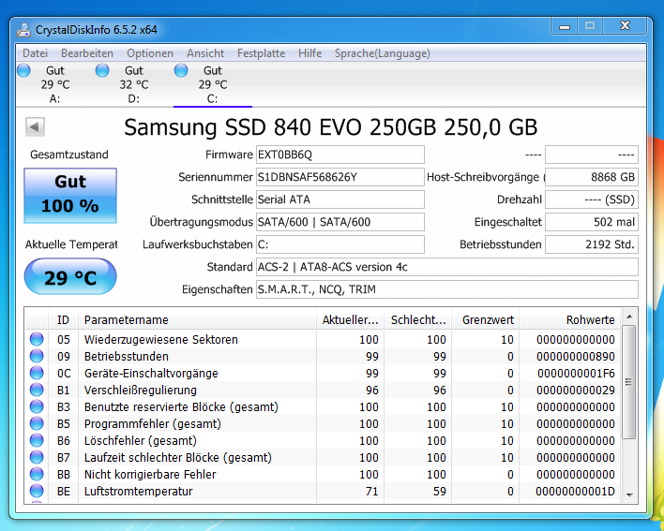Click raw value 00000000001D

coord(575,492)
